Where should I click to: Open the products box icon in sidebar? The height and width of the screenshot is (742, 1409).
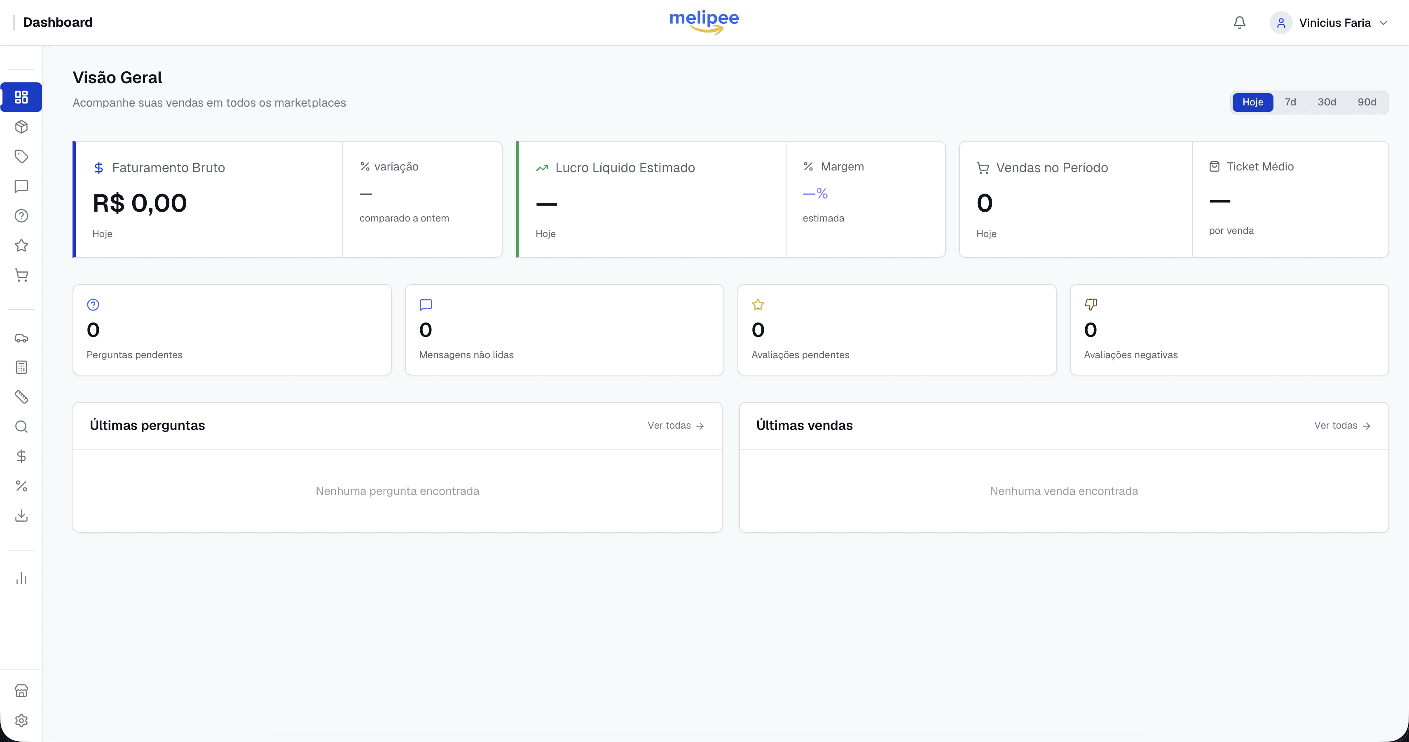[x=21, y=127]
